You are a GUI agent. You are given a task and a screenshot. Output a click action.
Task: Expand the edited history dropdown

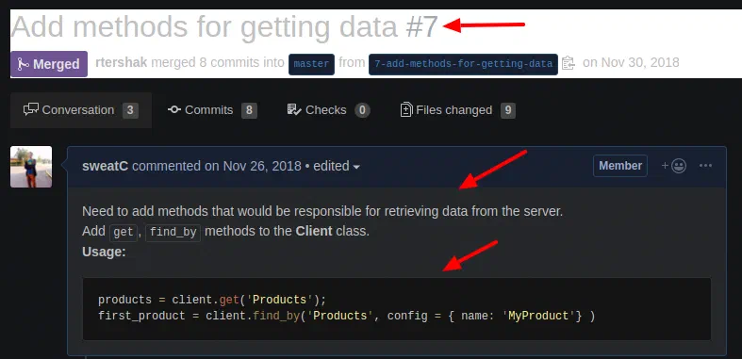pyautogui.click(x=337, y=166)
